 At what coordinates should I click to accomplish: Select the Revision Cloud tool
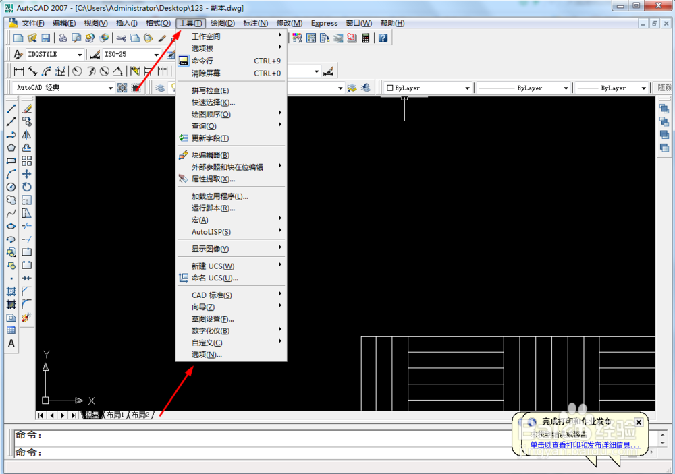[x=11, y=200]
